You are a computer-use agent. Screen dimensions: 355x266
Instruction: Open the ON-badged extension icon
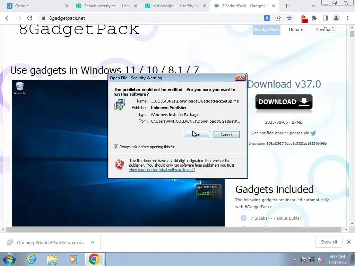(x=304, y=19)
